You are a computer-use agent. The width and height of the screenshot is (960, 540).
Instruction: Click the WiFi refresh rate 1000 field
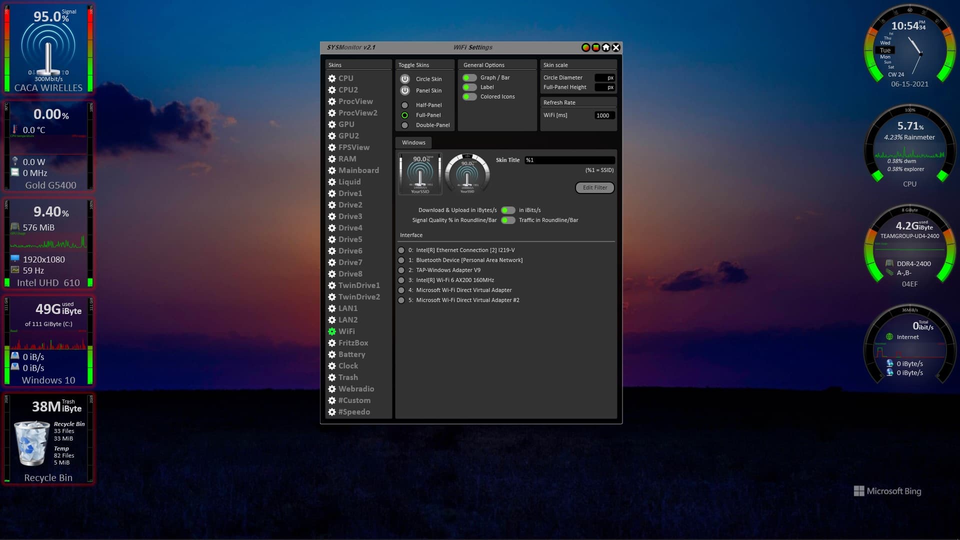tap(604, 115)
